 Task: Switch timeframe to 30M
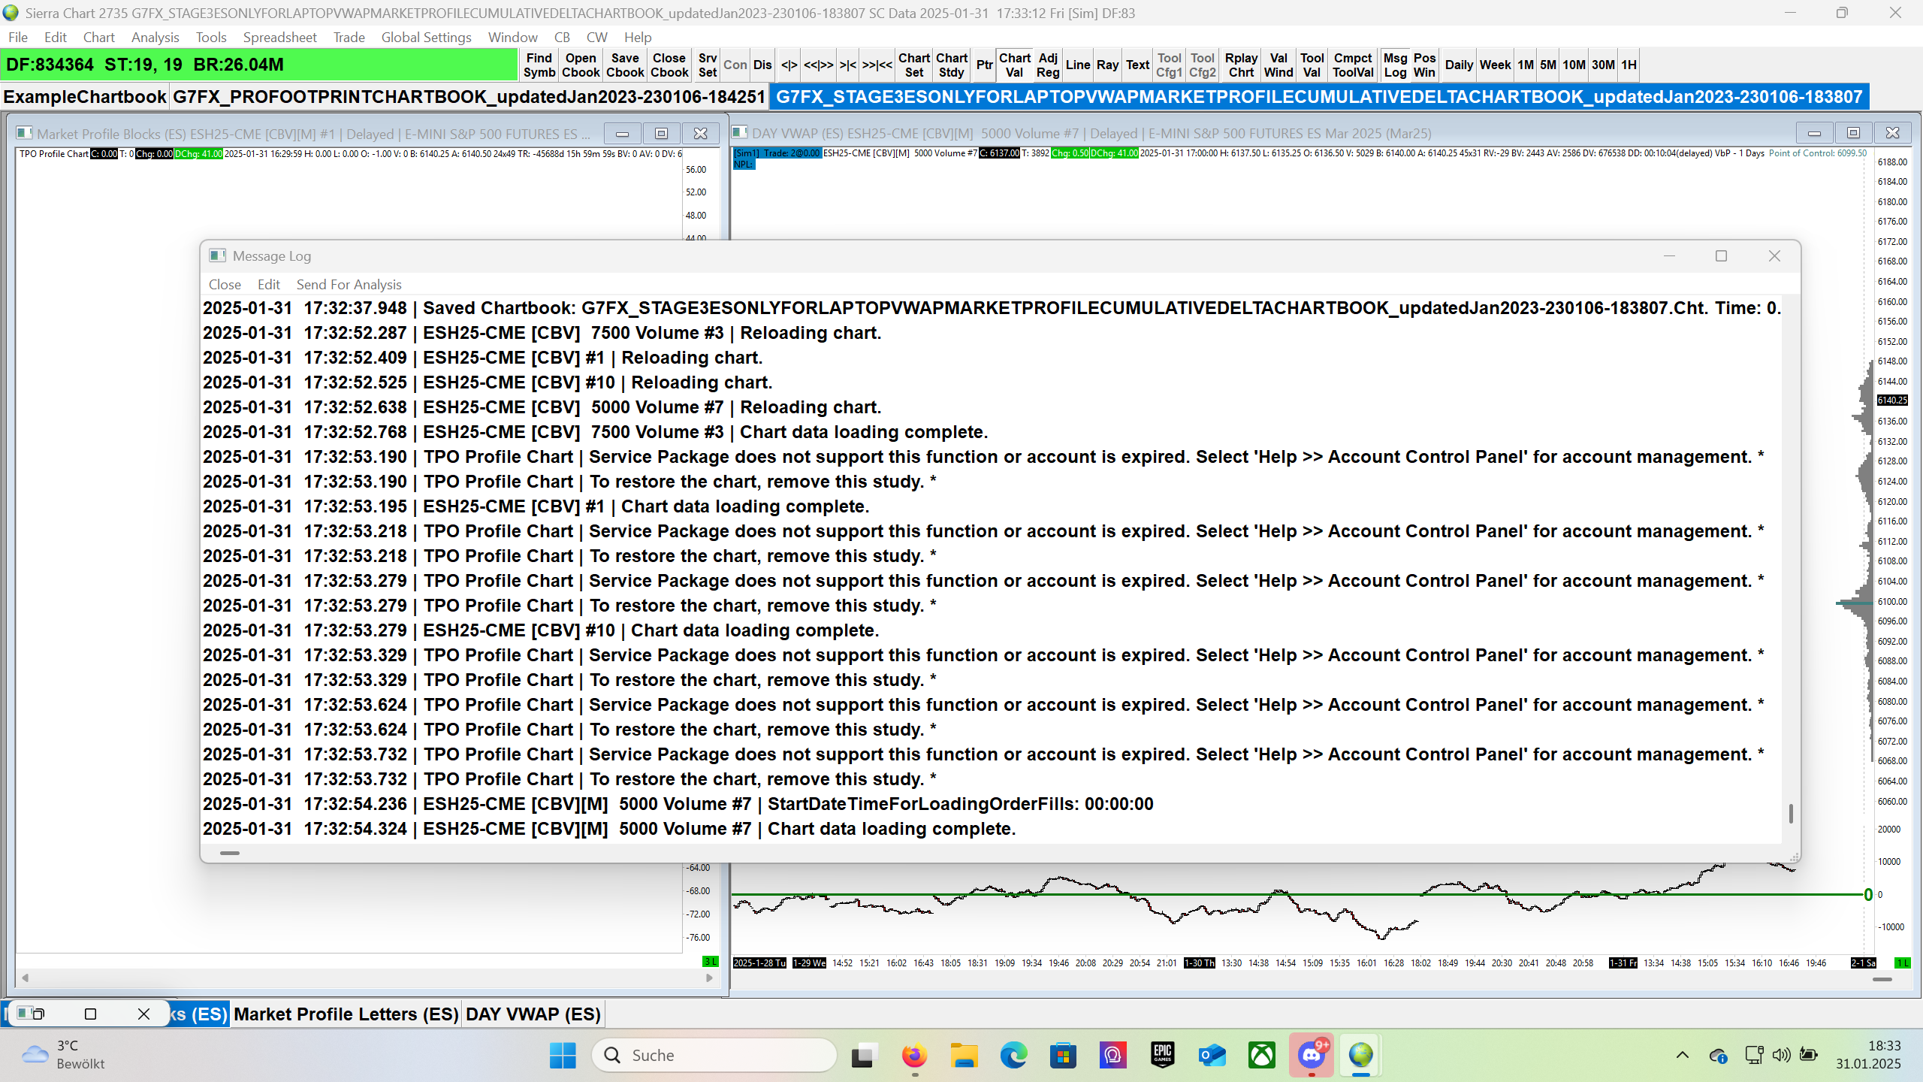point(1602,65)
